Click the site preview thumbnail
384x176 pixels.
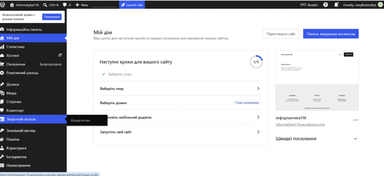pyautogui.click(x=317, y=81)
